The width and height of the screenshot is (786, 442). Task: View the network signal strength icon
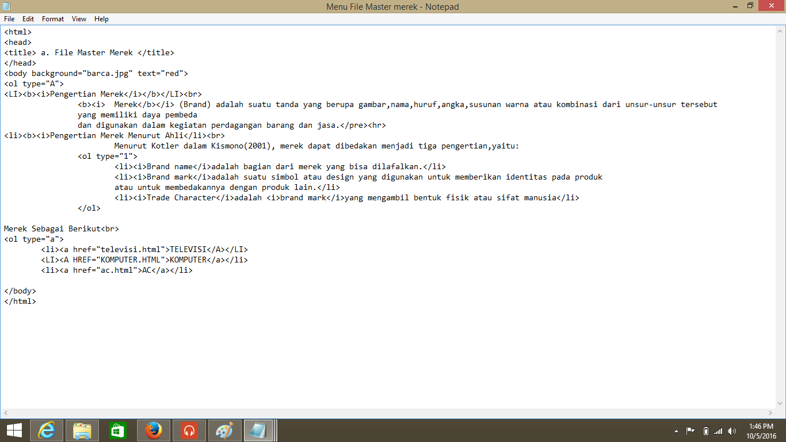click(718, 430)
